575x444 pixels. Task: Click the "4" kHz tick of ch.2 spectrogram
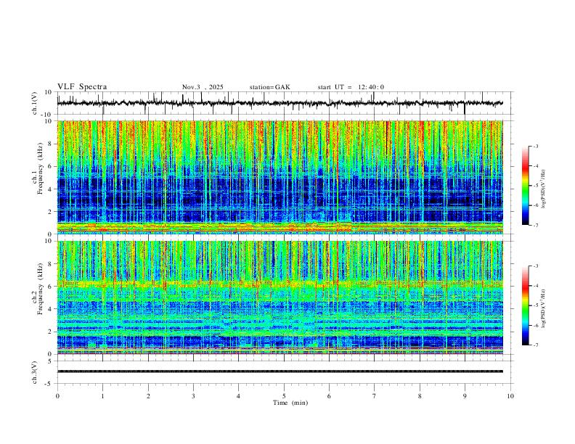51,309
